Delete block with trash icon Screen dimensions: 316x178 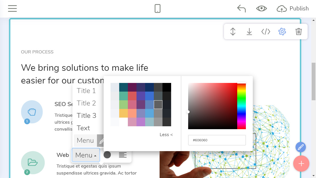299,31
